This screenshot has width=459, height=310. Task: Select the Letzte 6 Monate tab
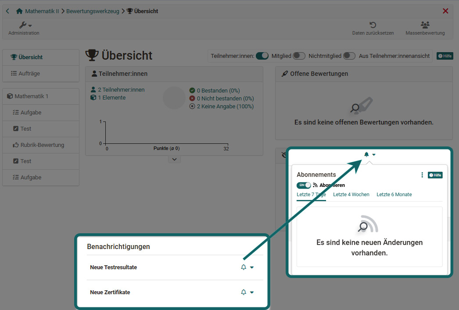tap(394, 194)
